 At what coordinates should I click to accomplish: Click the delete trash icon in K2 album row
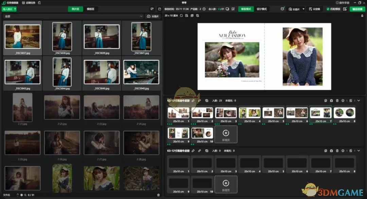337,101
